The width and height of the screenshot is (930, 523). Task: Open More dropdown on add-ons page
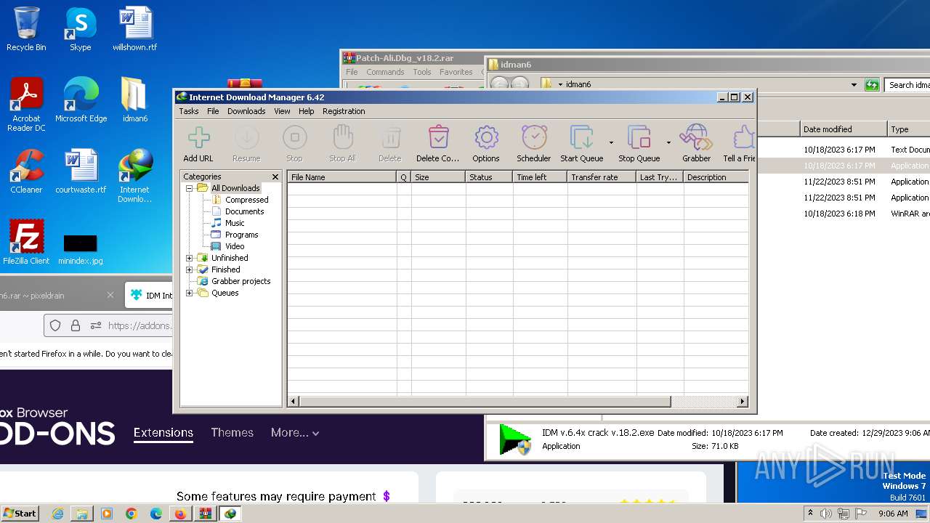click(x=295, y=432)
